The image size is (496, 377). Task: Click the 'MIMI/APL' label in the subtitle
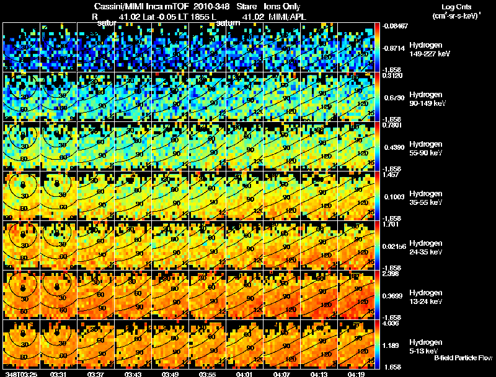click(x=287, y=17)
